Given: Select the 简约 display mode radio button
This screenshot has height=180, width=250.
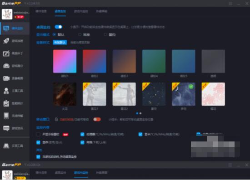Looking at the screenshot, I should 105,34.
